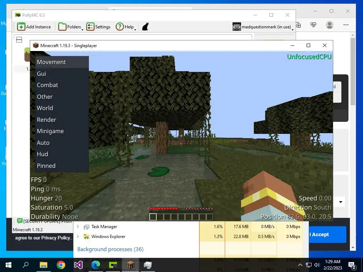
Task: Select the World category
Action: pyautogui.click(x=62, y=108)
